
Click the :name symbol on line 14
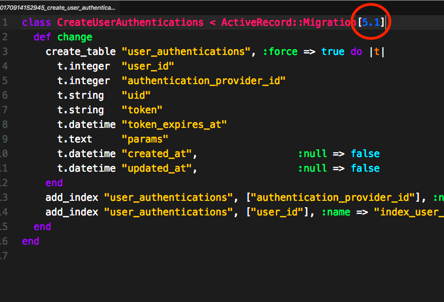(336, 212)
